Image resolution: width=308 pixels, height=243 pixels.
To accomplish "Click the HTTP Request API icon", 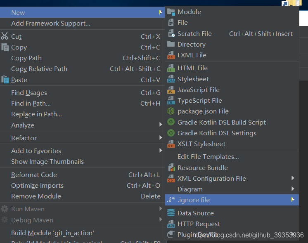I will click(171, 224).
